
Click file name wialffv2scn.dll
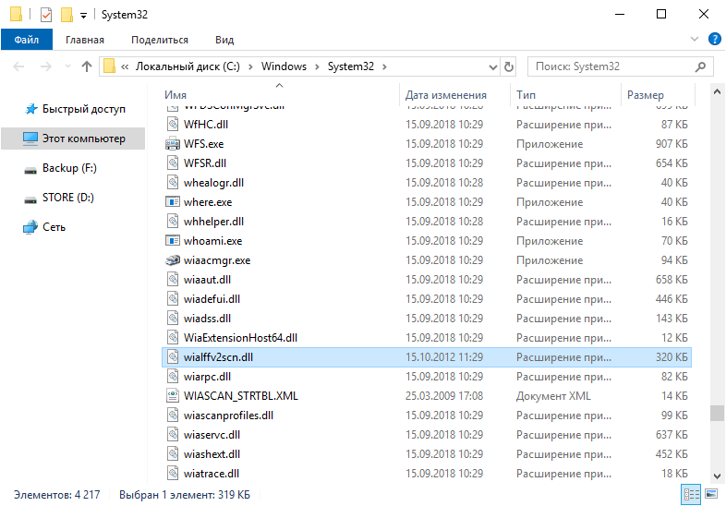218,357
